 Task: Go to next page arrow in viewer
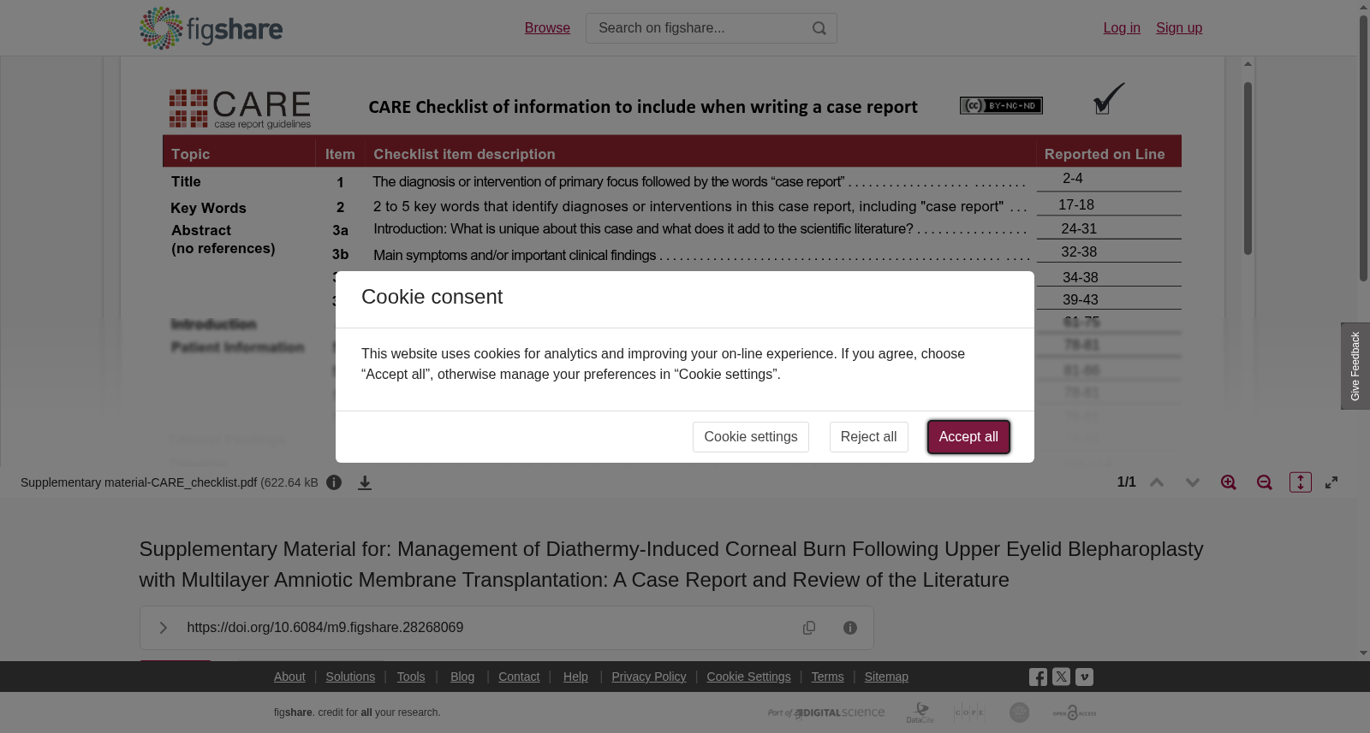point(1193,482)
